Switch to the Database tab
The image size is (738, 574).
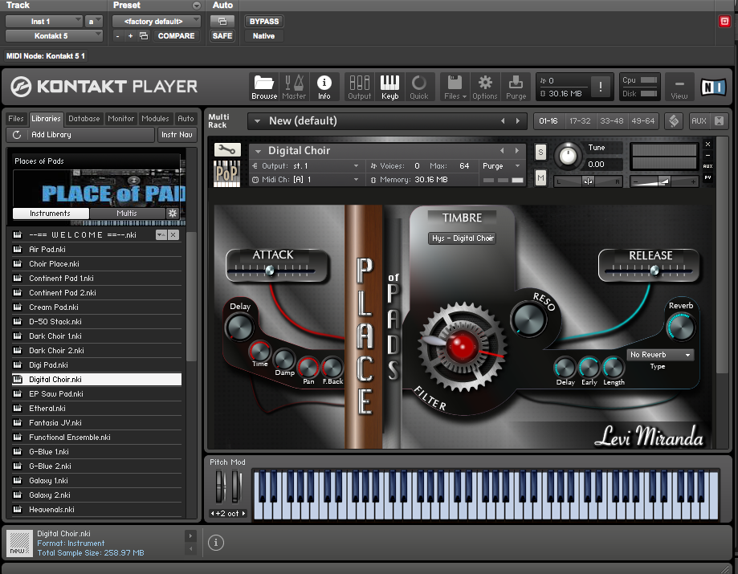pyautogui.click(x=84, y=119)
